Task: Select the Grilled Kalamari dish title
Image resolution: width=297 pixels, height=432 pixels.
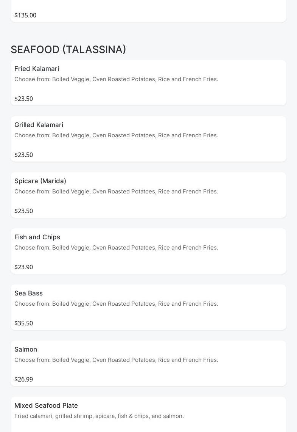Action: pyautogui.click(x=39, y=125)
